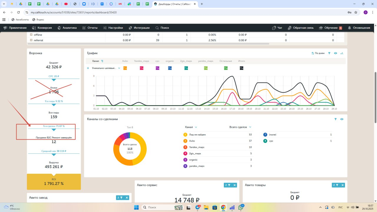Click the Поиск search in navigation bar

(162, 28)
